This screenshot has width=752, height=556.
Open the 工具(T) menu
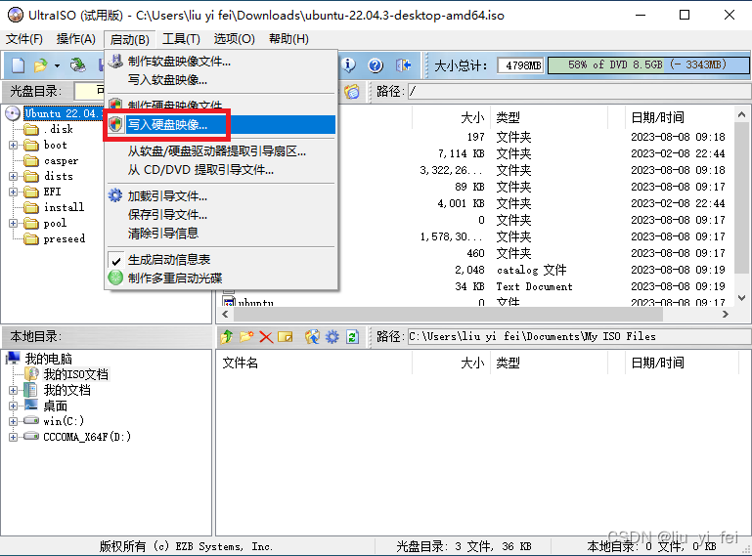(181, 39)
